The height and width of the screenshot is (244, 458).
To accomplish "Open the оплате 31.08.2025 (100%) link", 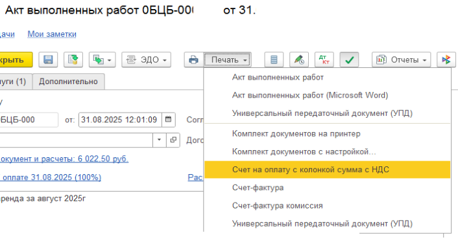I will click(x=51, y=177).
